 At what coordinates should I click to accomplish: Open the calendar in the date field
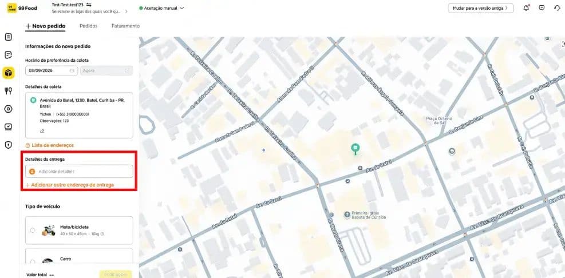[x=72, y=70]
